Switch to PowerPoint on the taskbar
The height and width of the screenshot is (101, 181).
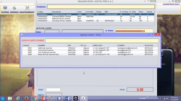click(43, 98)
